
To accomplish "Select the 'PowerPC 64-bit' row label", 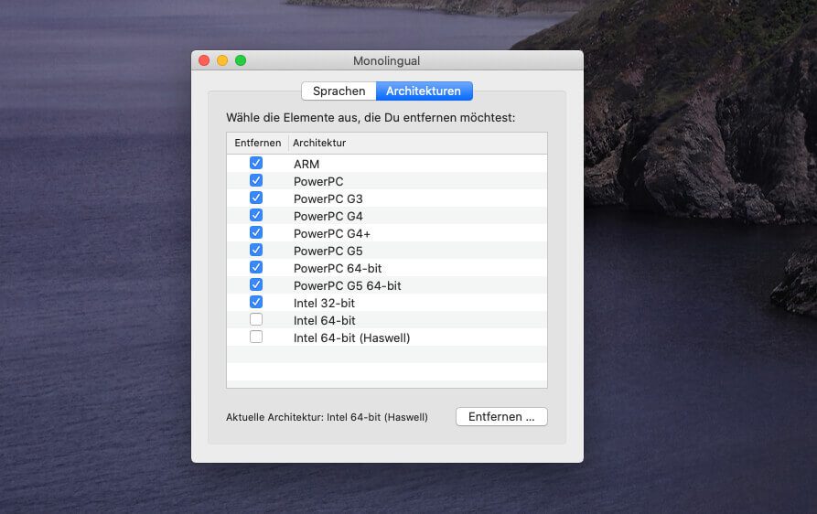I will click(338, 268).
